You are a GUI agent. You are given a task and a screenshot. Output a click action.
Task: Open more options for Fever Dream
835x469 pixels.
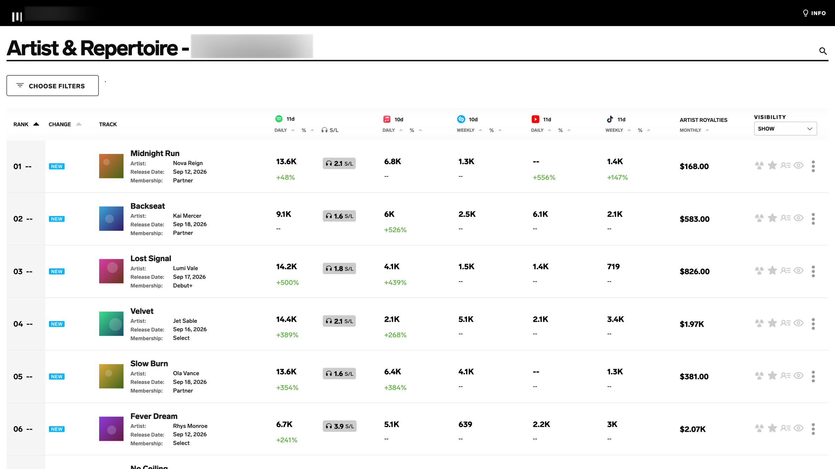point(813,429)
